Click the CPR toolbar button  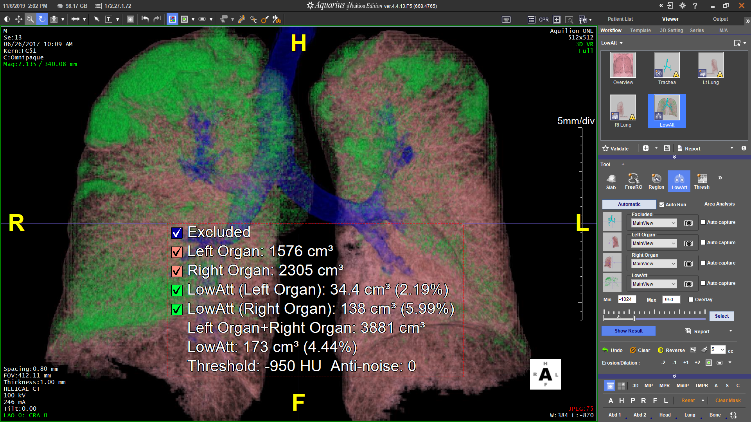544,20
